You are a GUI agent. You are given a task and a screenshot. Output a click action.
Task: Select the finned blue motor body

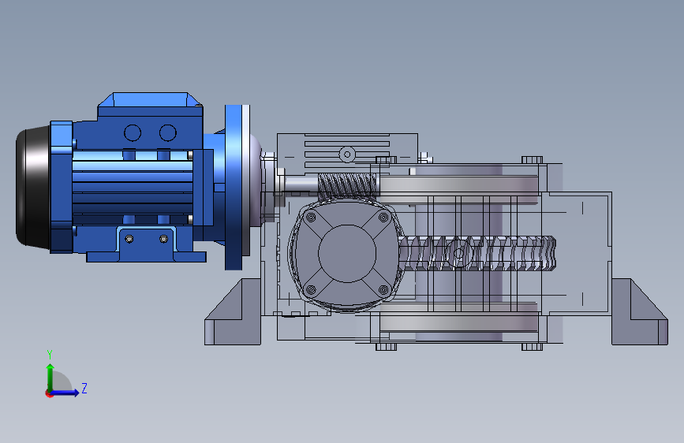(133, 187)
